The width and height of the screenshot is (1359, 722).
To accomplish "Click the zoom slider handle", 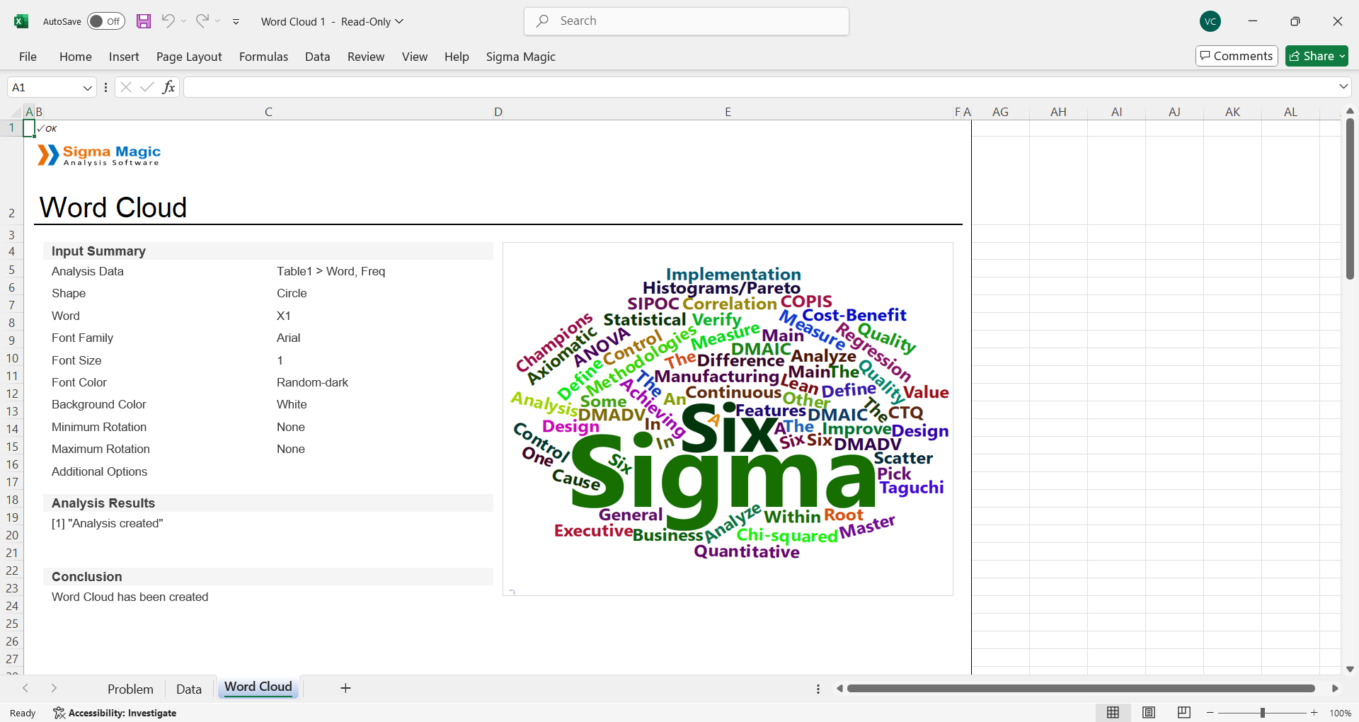I will [1262, 713].
